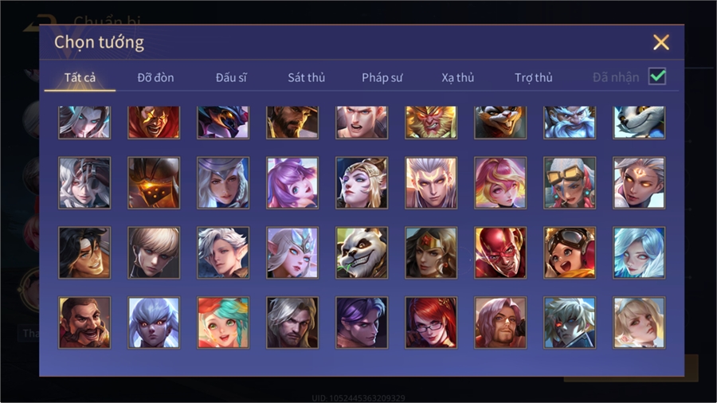Select the purple-haired pink creature hero
The height and width of the screenshot is (403, 717).
(292, 182)
